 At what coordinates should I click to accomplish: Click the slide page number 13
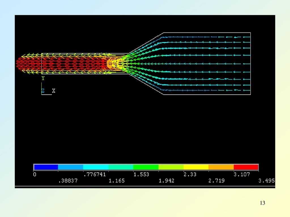(263, 203)
